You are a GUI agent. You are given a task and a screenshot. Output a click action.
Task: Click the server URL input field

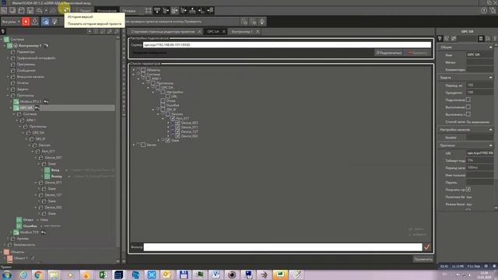click(287, 45)
